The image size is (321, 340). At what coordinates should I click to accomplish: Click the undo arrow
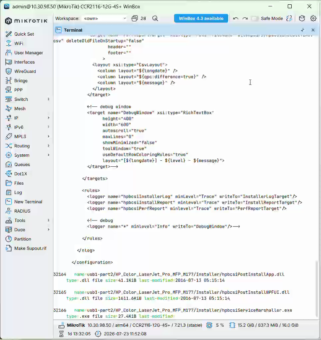(x=235, y=18)
